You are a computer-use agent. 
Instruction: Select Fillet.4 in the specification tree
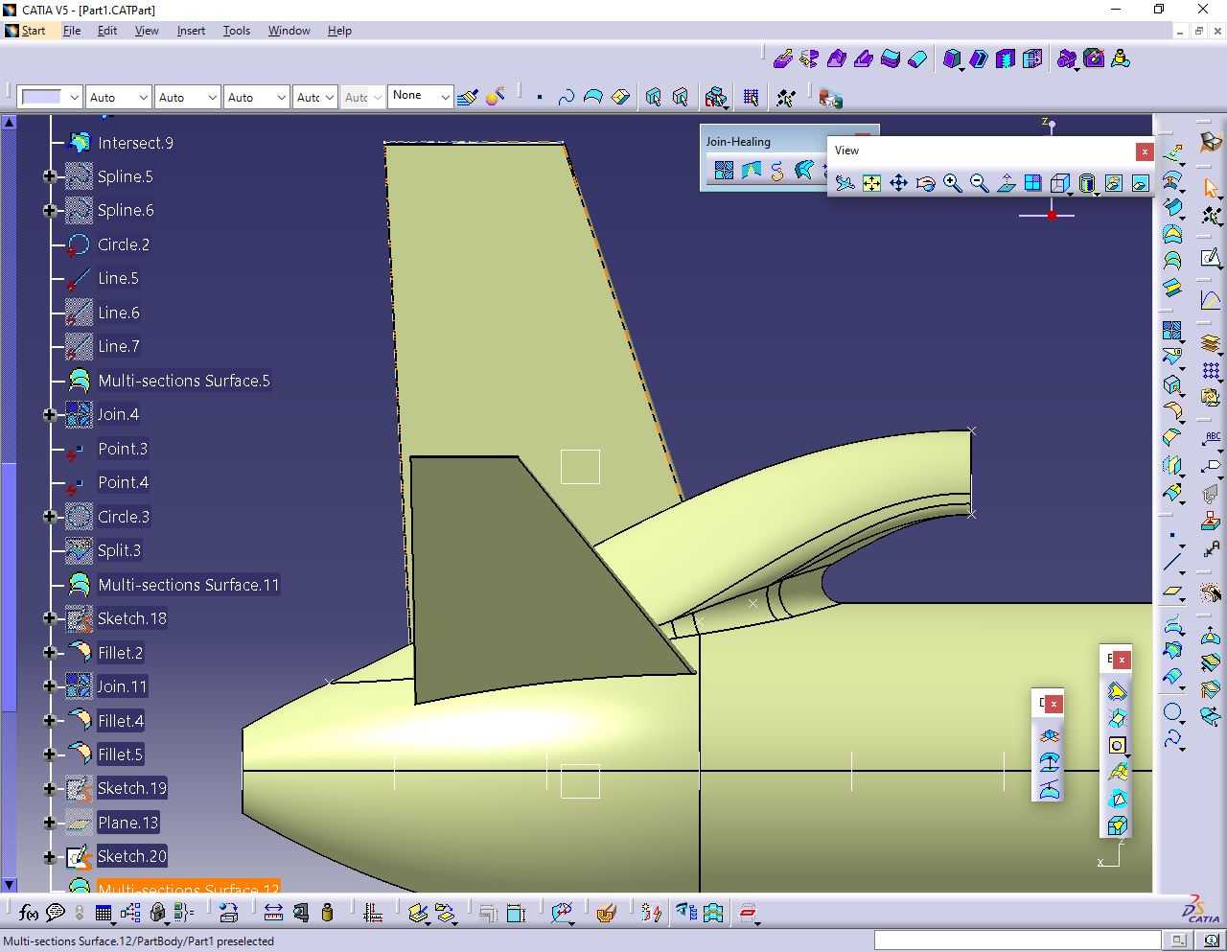tap(120, 721)
